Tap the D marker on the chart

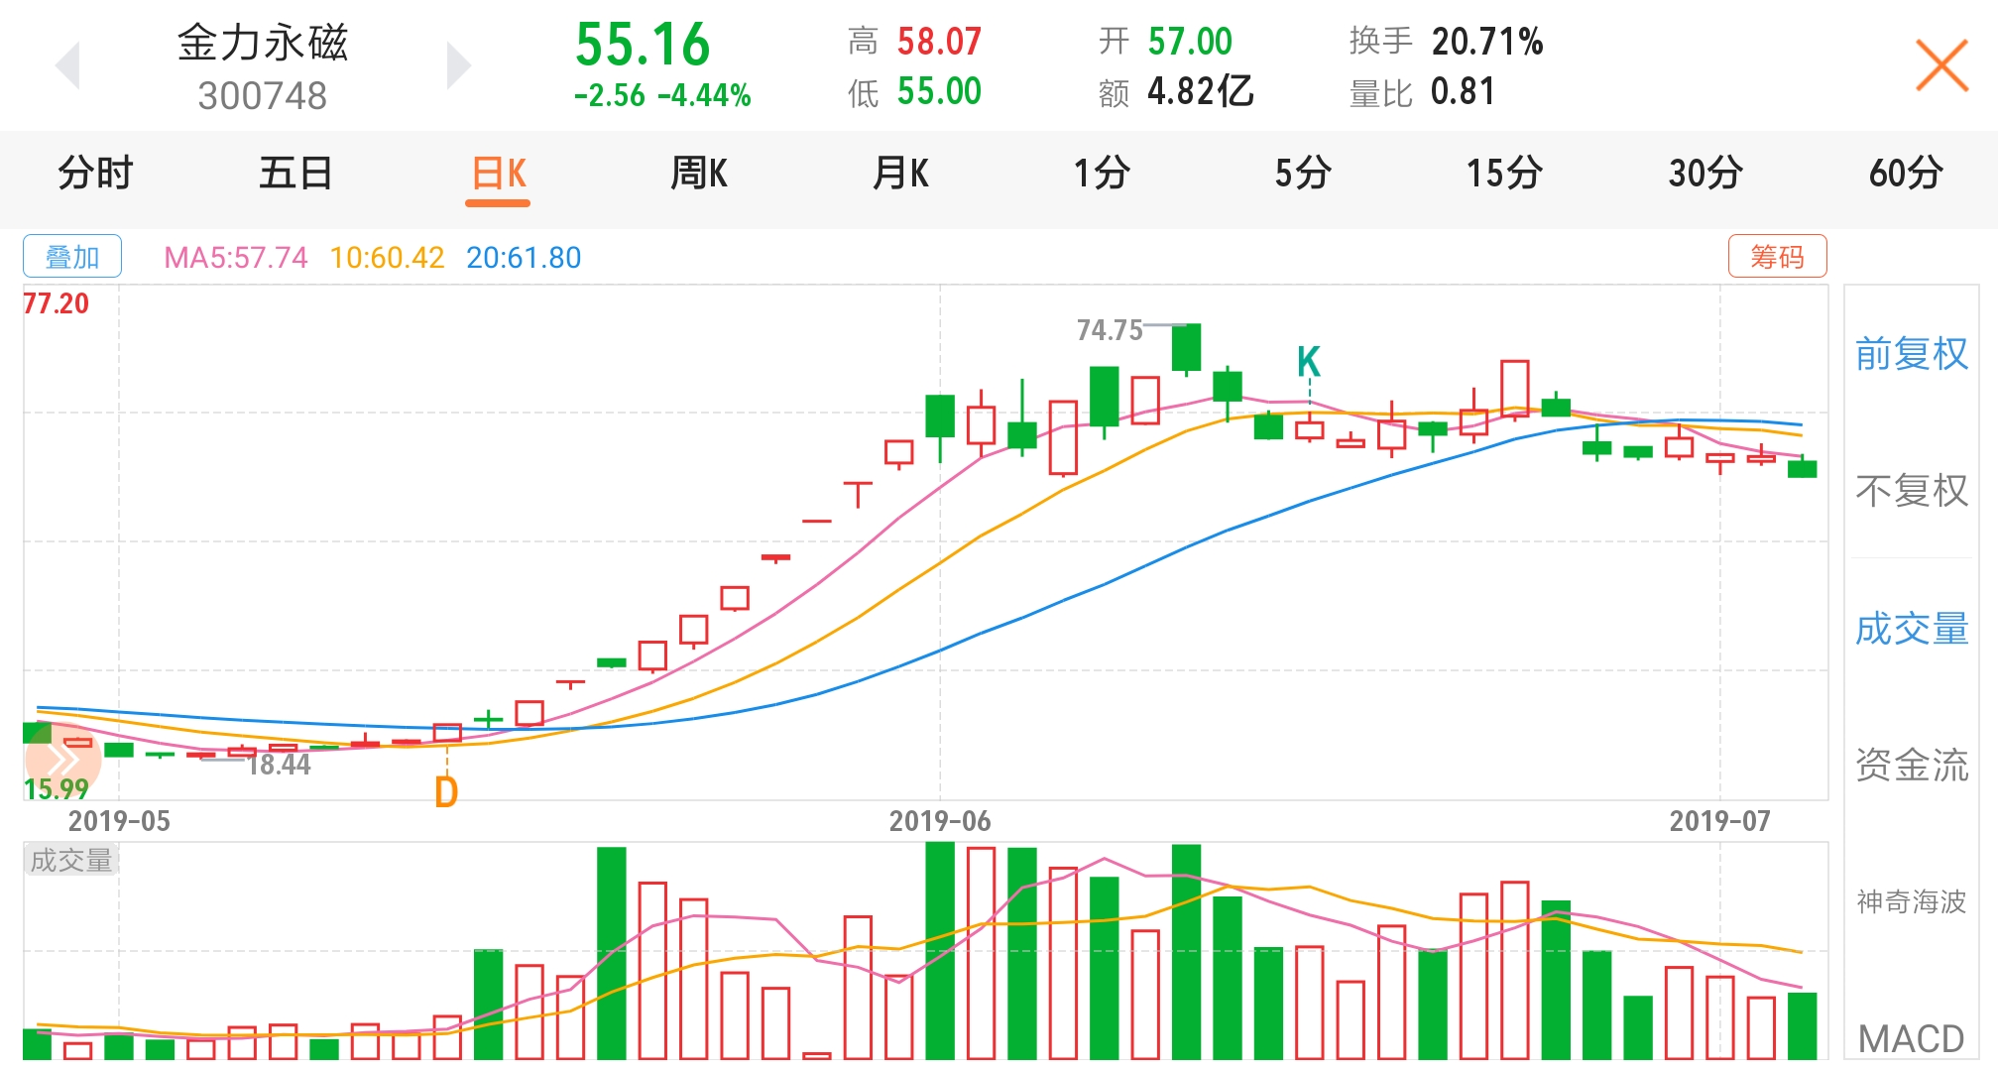click(x=446, y=792)
